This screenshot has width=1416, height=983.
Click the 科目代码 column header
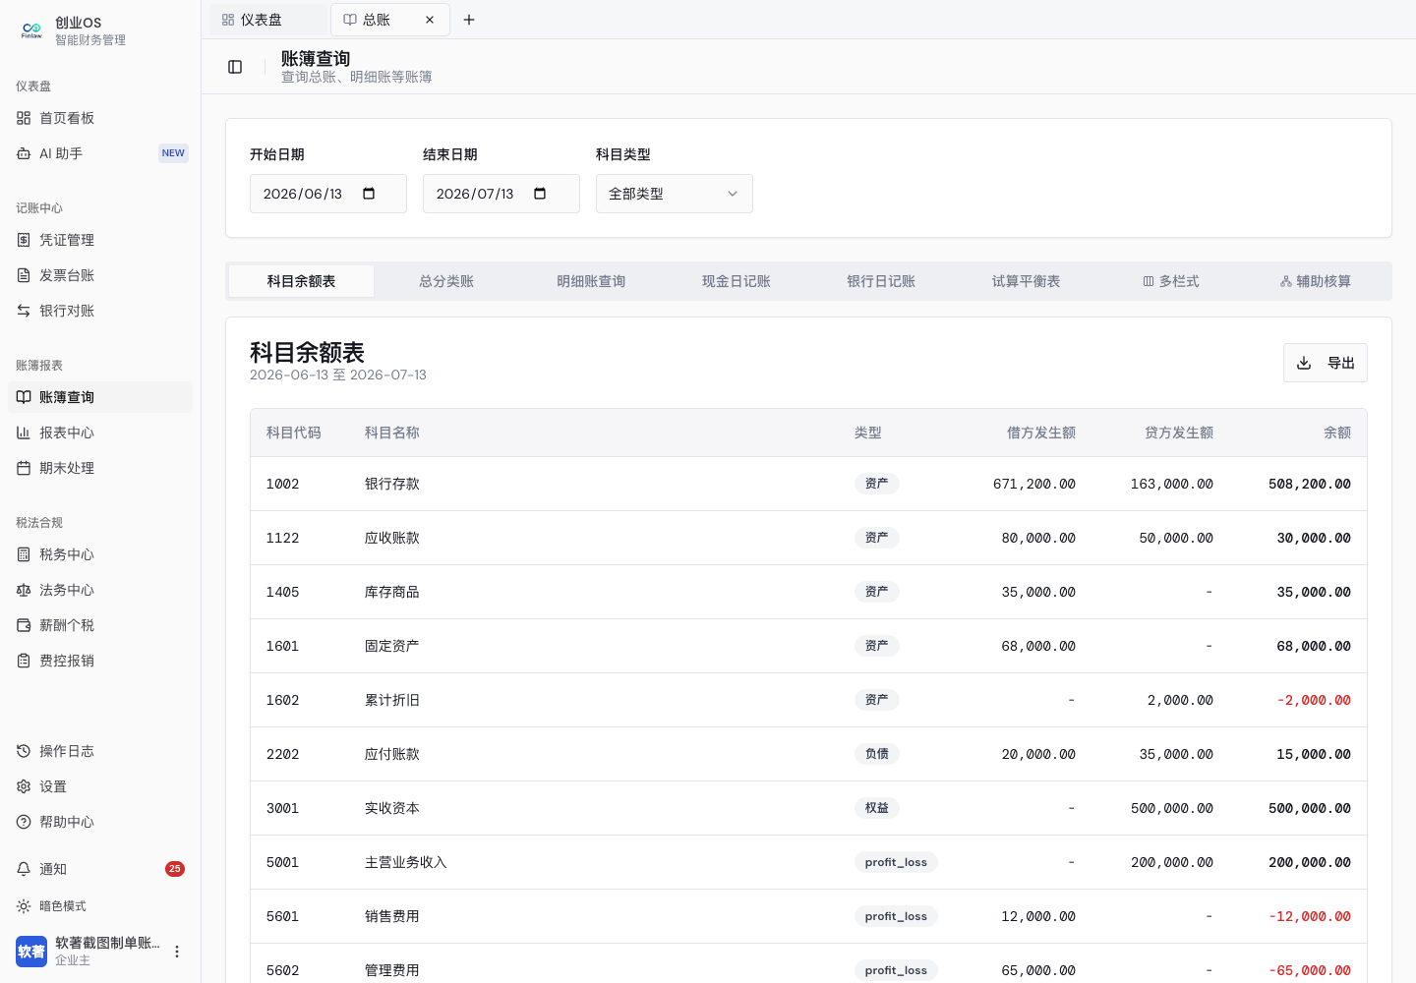tap(294, 433)
